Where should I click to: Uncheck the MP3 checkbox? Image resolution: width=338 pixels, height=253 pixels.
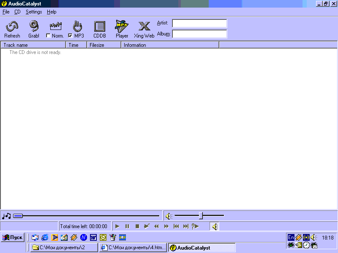(70, 36)
